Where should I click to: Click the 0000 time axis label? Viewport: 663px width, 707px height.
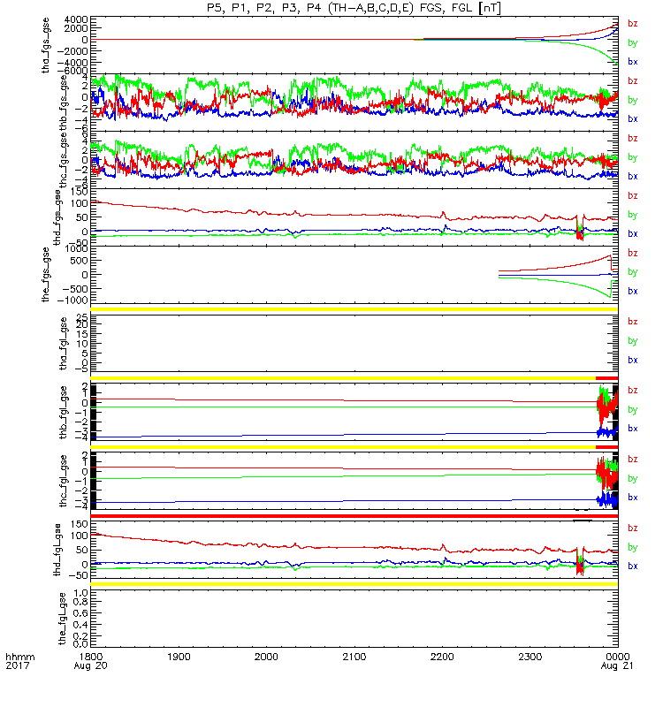(617, 657)
